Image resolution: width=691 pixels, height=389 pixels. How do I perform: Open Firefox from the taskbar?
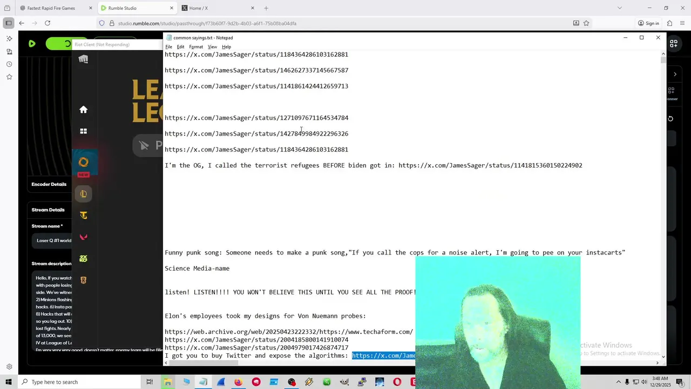tap(238, 382)
